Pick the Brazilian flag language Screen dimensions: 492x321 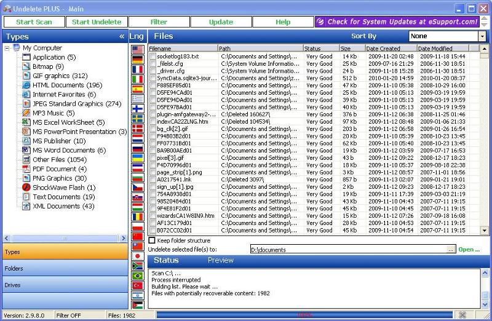point(137,275)
